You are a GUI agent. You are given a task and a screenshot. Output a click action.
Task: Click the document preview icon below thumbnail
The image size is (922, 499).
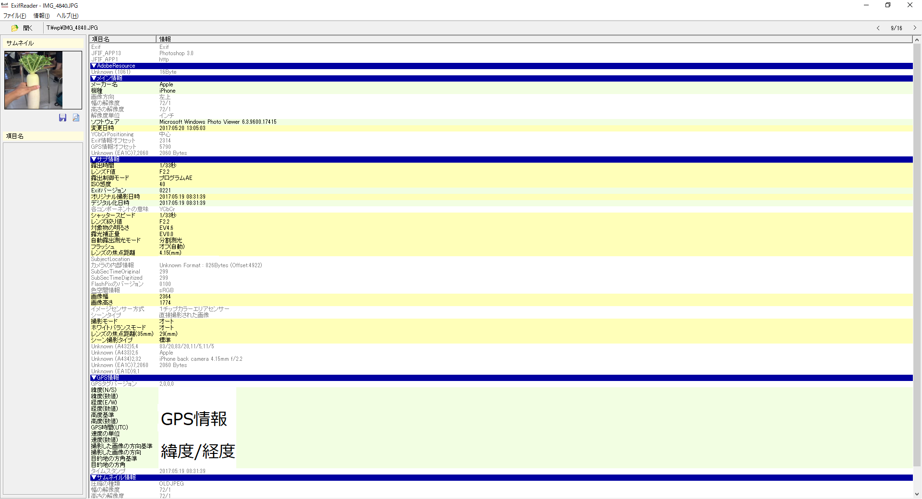pyautogui.click(x=76, y=118)
